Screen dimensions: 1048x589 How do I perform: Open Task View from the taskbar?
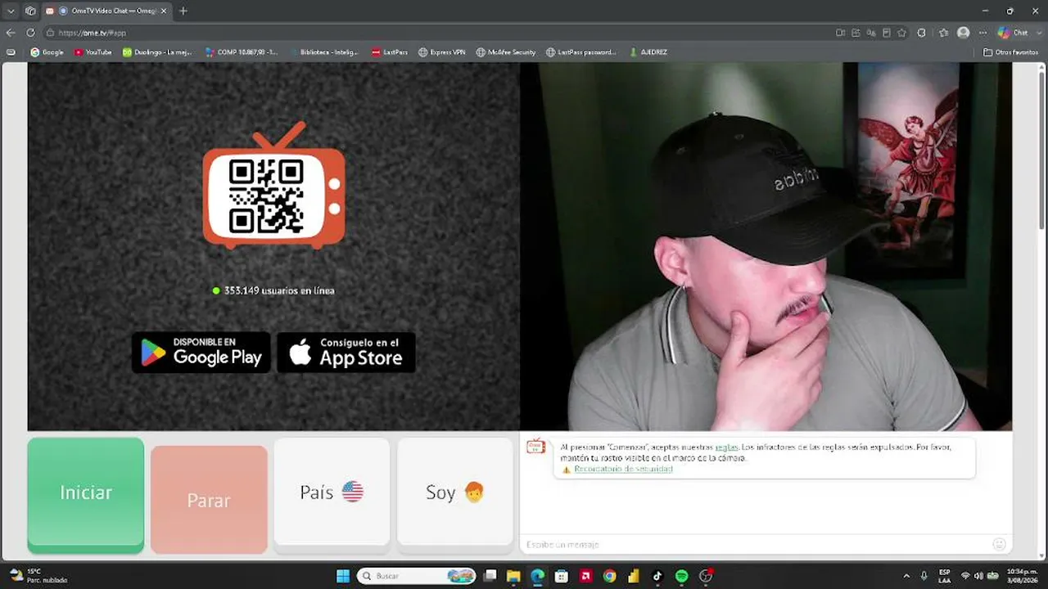[x=490, y=576]
